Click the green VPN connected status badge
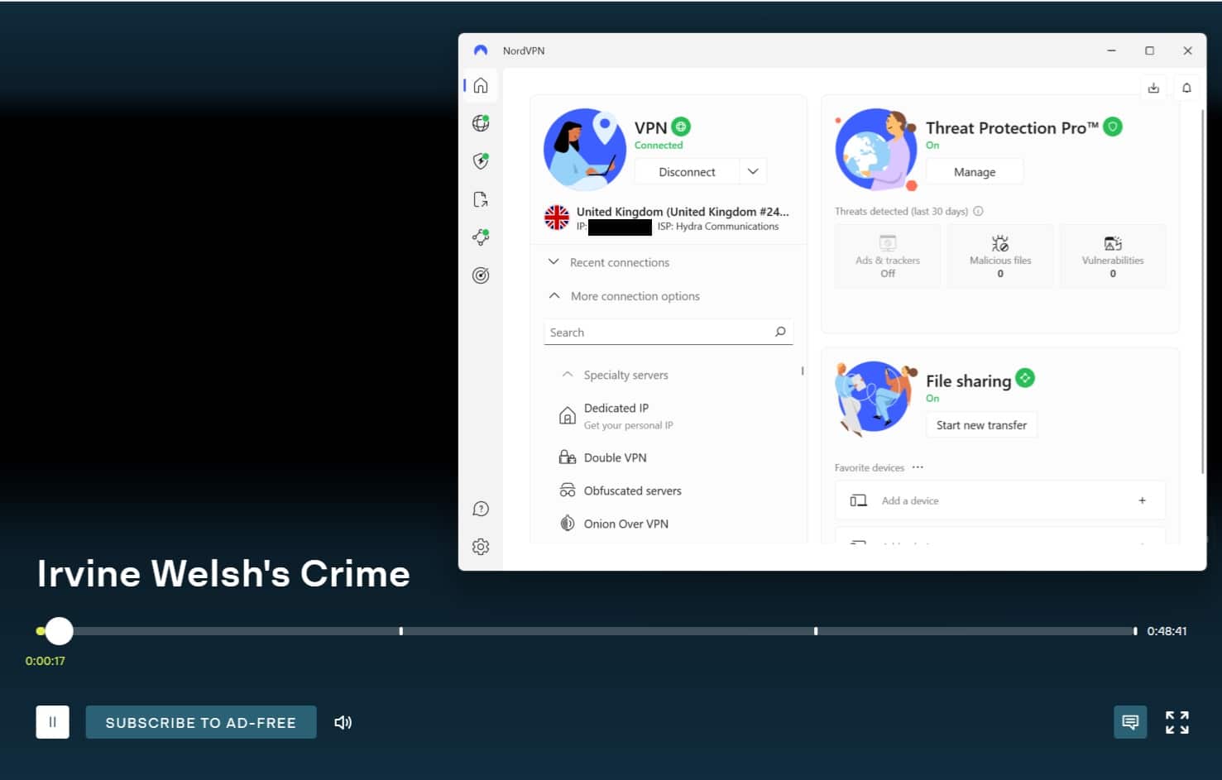1222x780 pixels. [681, 127]
